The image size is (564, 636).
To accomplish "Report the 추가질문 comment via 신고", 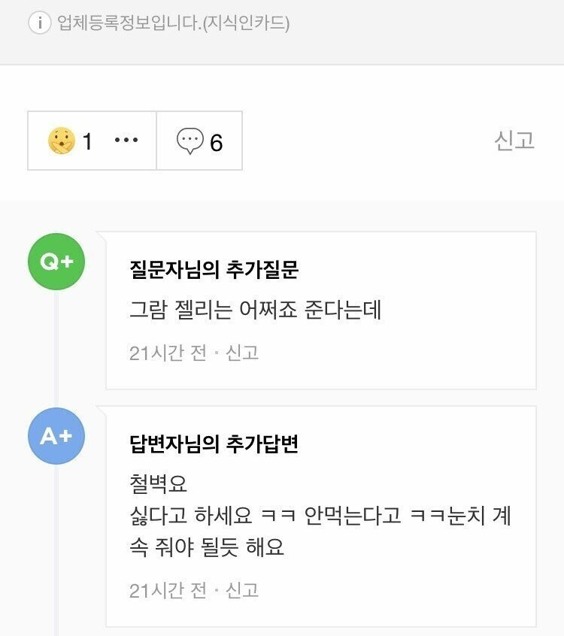I will click(x=242, y=353).
